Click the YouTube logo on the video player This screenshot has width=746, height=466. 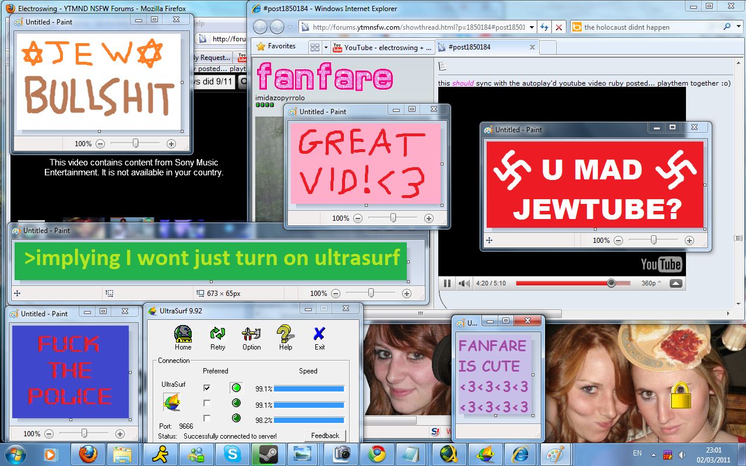pyautogui.click(x=661, y=265)
